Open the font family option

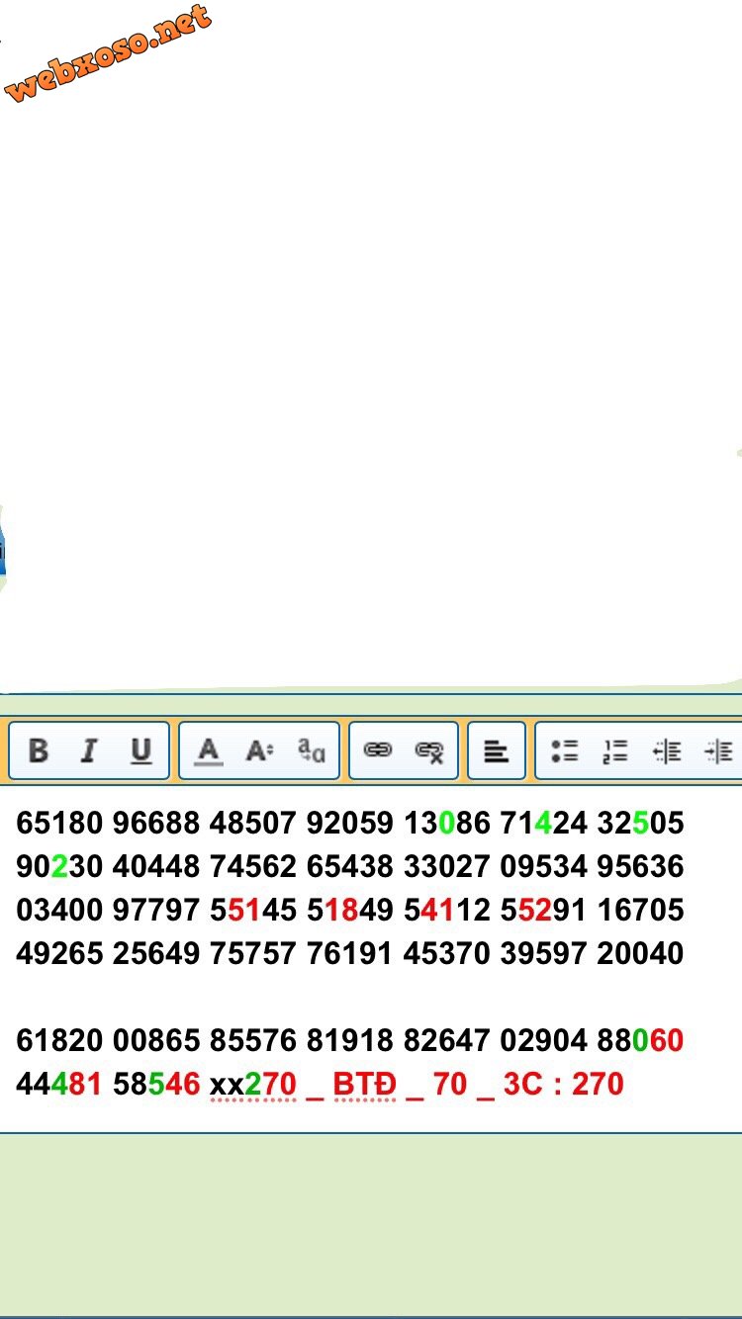[x=312, y=751]
